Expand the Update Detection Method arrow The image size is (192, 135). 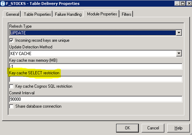(179, 53)
